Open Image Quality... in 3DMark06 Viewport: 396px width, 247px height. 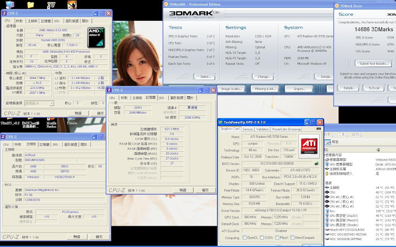[x=231, y=89]
